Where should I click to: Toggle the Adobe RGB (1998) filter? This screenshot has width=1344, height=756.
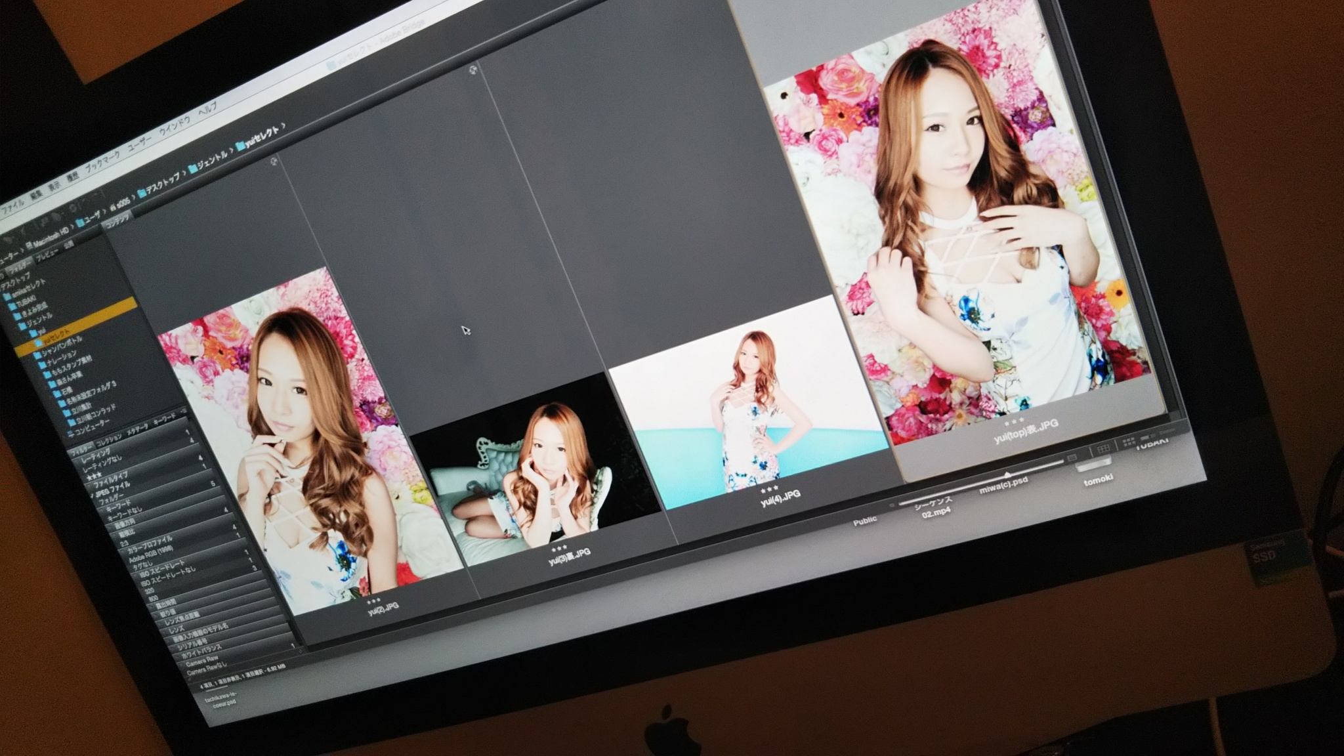[x=151, y=555]
